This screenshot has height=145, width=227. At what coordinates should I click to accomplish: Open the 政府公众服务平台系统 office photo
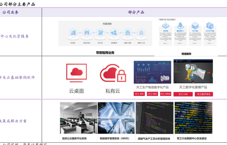click(x=78, y=118)
